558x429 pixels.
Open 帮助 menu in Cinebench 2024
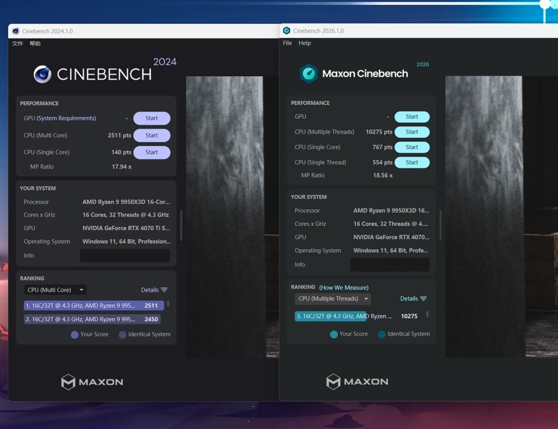35,44
